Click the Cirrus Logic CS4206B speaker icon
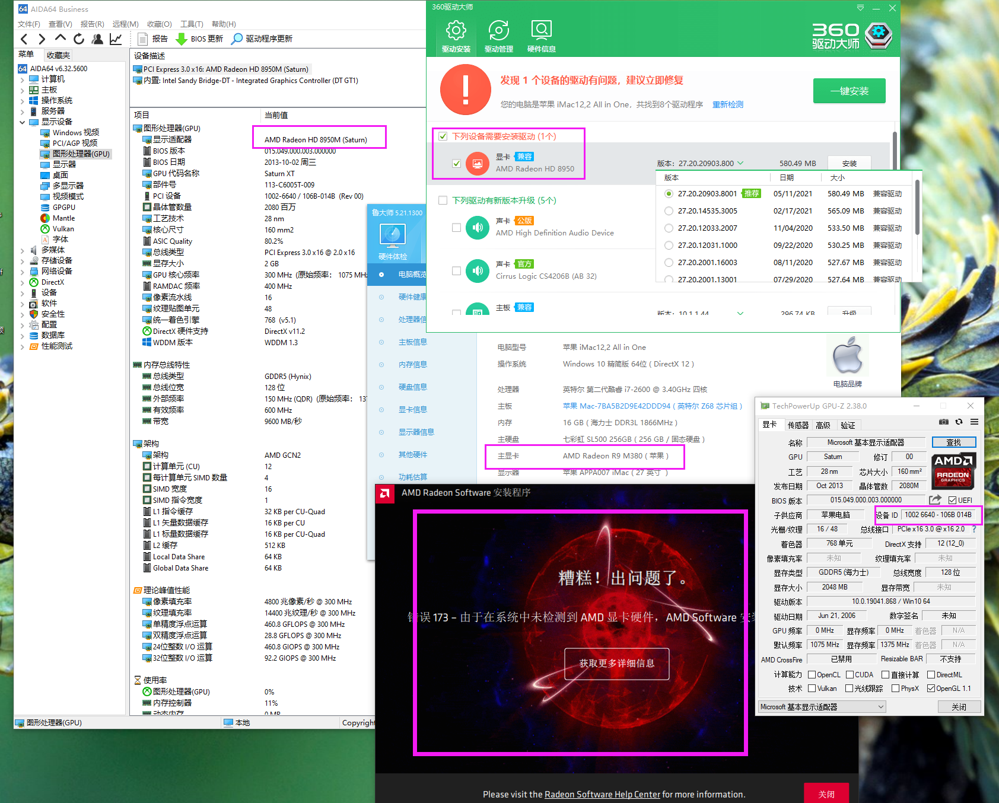Screen dimensions: 999x803 [x=478, y=270]
